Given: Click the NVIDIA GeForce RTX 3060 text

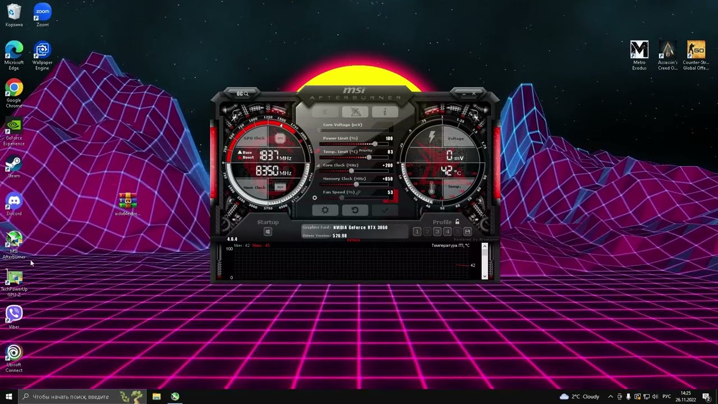Looking at the screenshot, I should (x=360, y=228).
